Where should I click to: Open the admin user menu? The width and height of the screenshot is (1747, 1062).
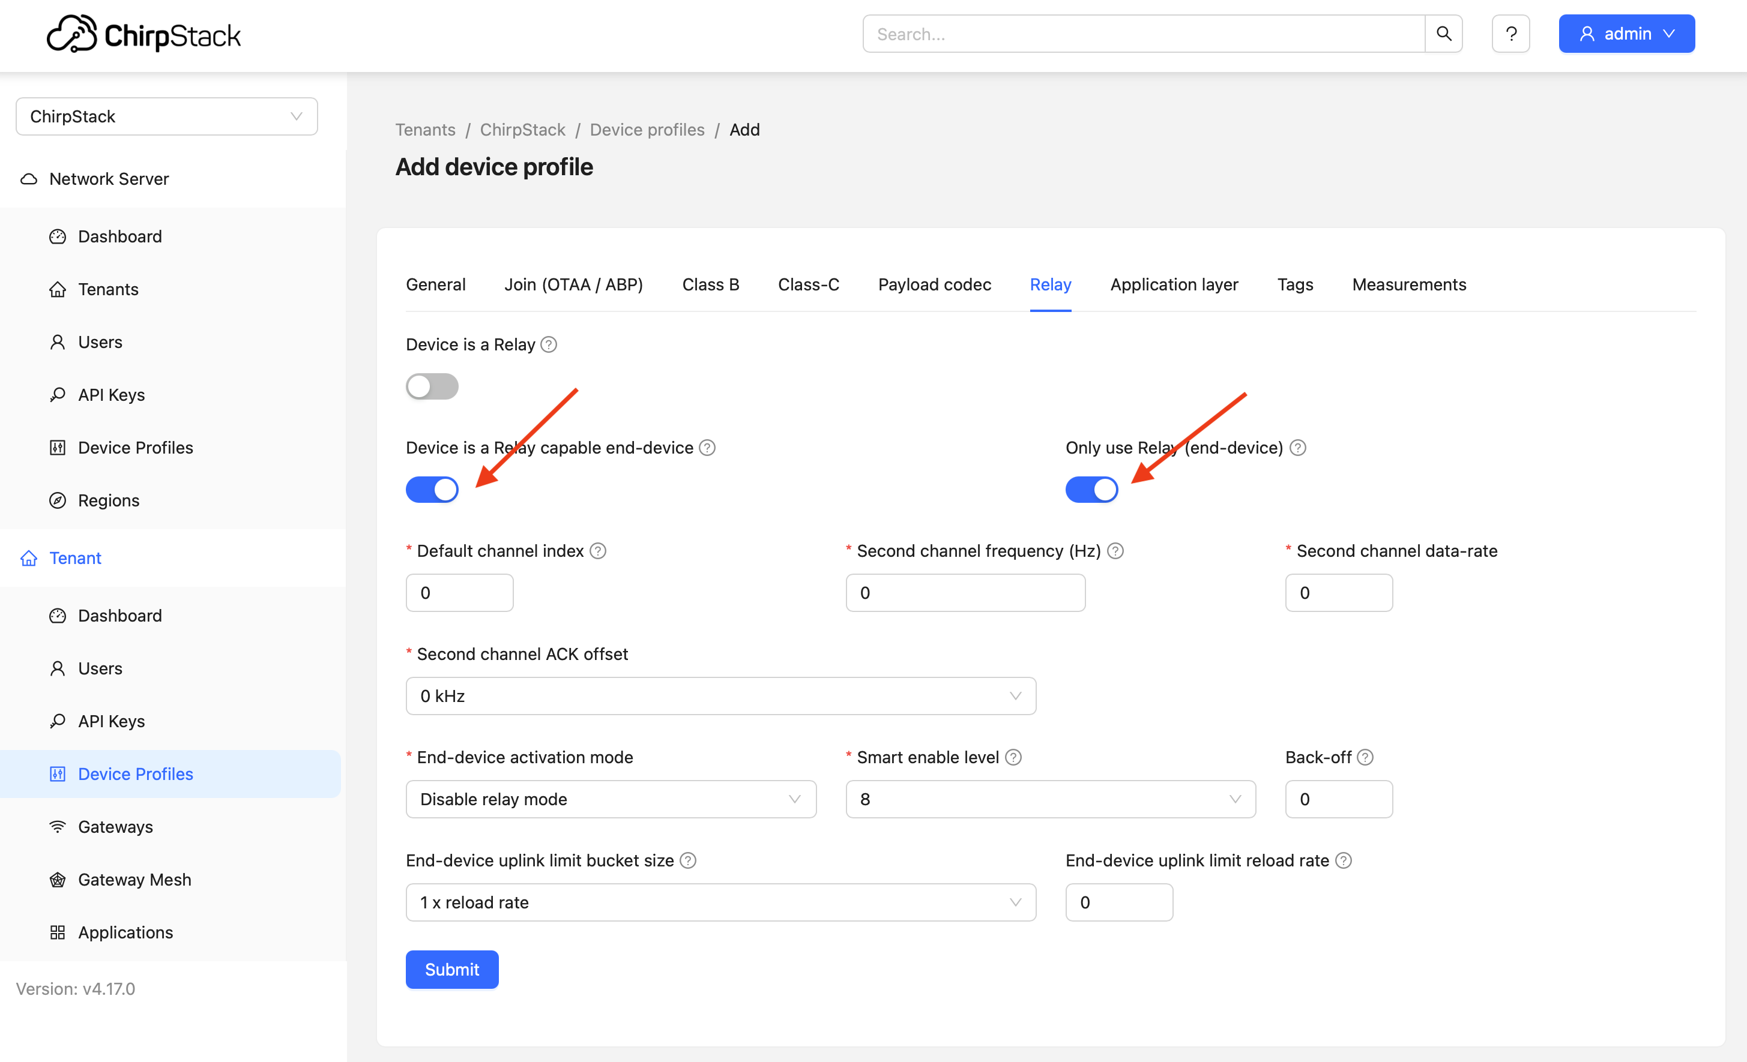coord(1626,34)
